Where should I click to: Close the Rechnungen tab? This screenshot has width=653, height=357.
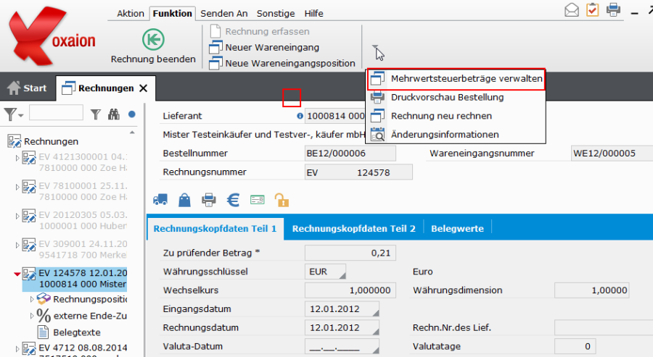[x=143, y=88]
